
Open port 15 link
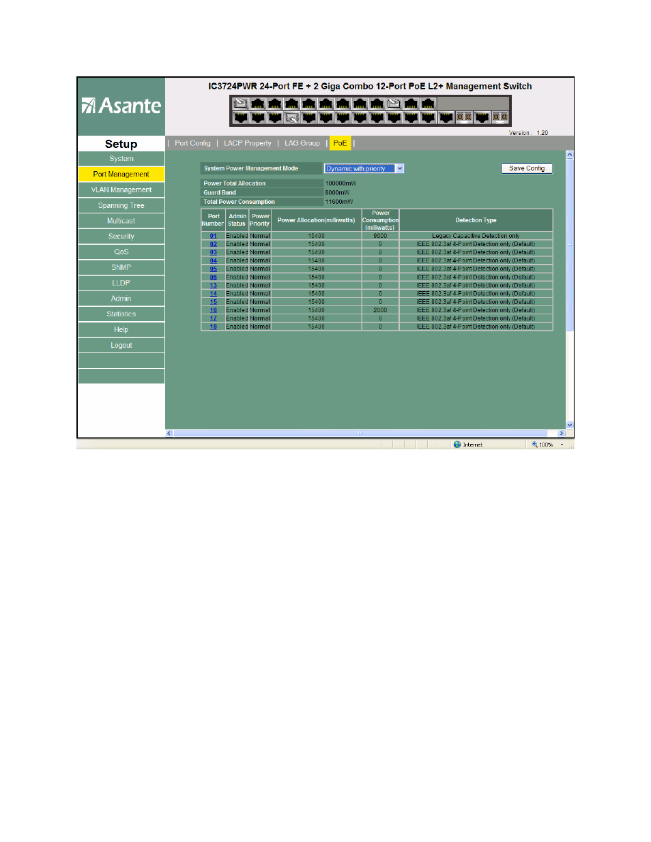click(x=214, y=302)
